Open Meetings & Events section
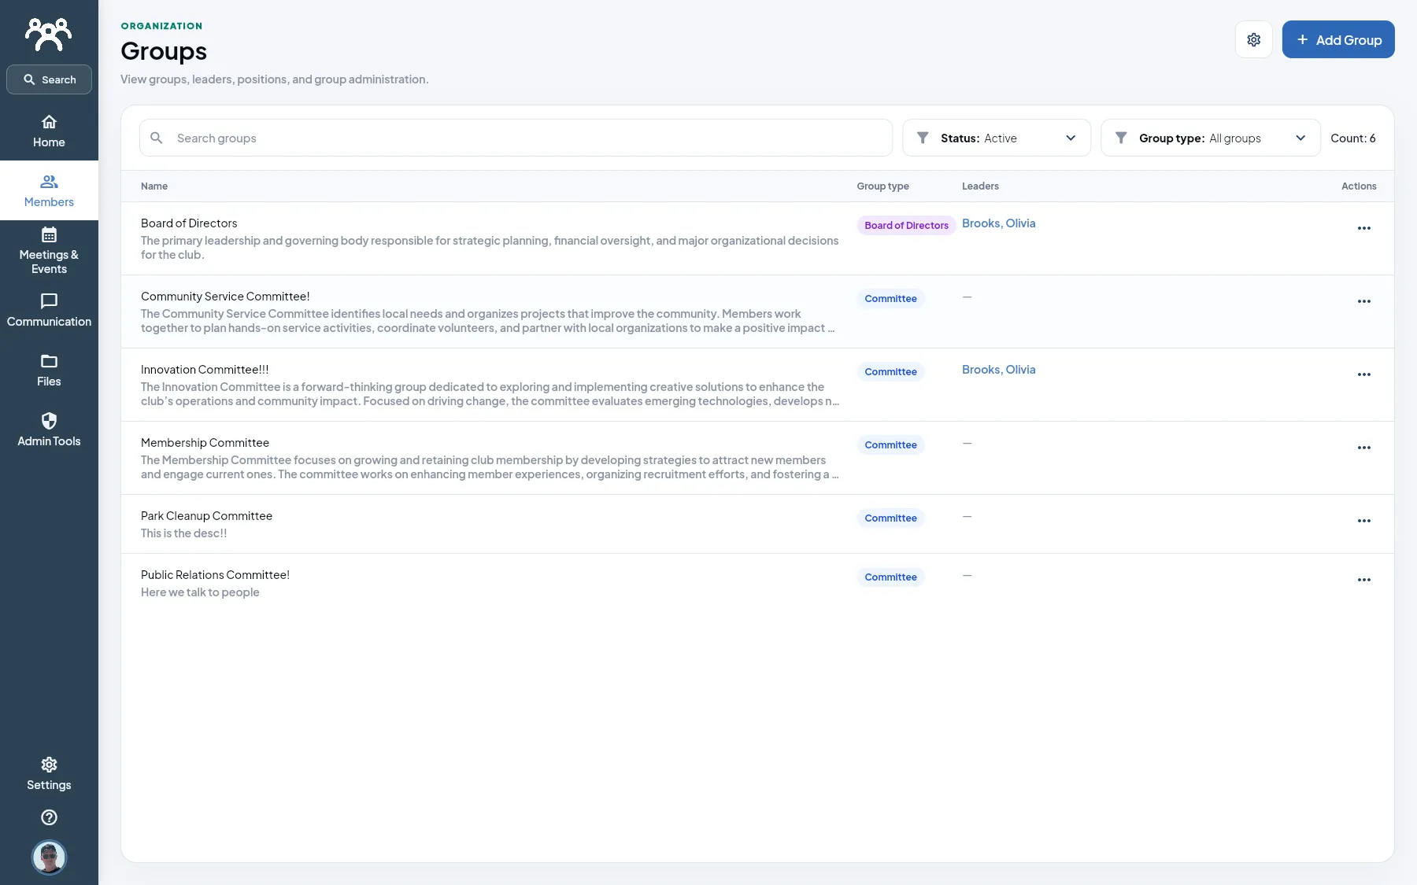1417x885 pixels. pos(49,251)
